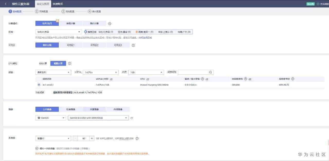
Task: Go to step 2 网络配置
Action: (42, 12)
